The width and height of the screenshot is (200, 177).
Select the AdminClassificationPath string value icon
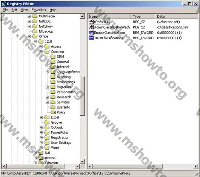[91, 27]
